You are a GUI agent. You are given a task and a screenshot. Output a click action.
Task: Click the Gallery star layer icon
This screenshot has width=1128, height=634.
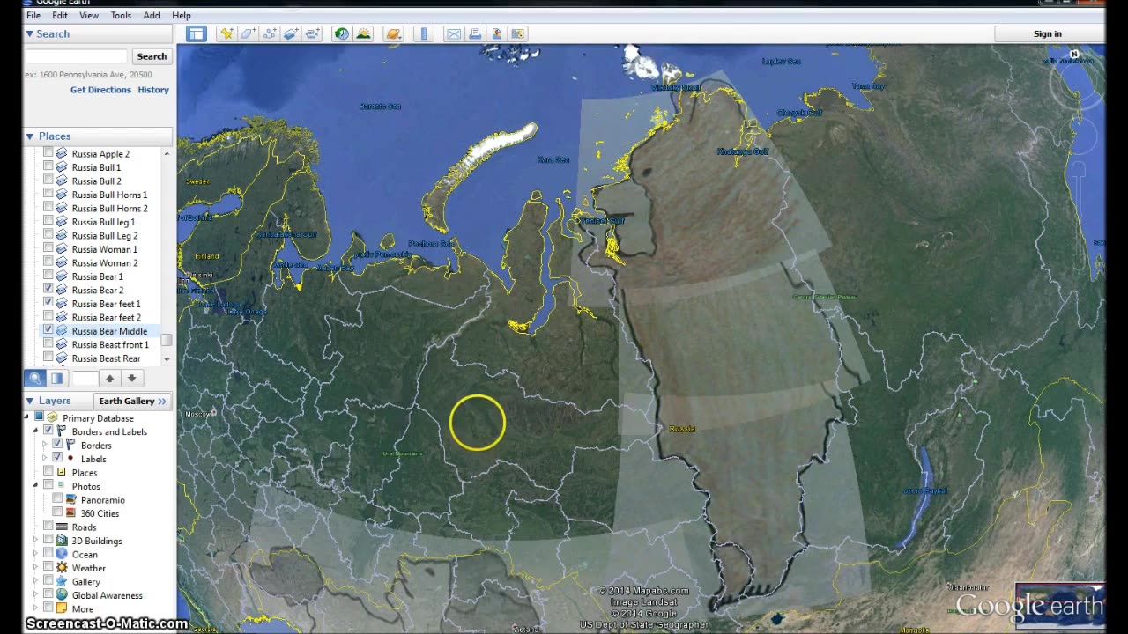tap(62, 581)
